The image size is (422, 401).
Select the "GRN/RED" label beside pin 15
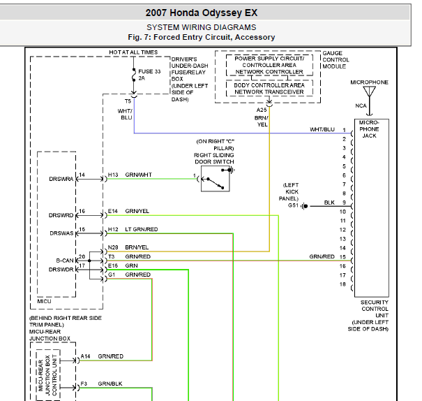tap(322, 256)
